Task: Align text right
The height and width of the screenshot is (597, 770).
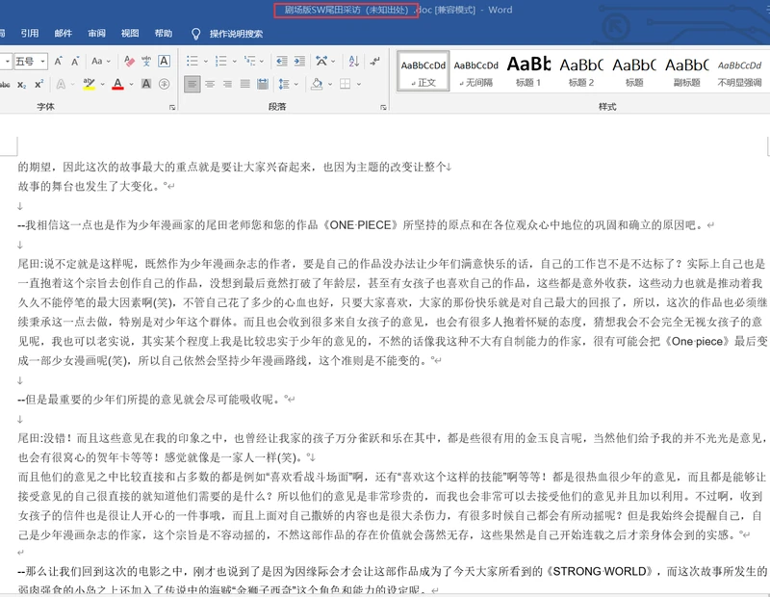Action: coord(227,84)
